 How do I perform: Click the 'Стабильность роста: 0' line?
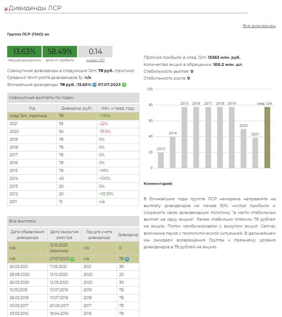pos(167,78)
